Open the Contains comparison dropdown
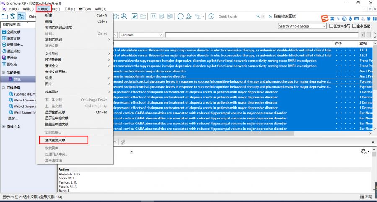 click(141, 35)
